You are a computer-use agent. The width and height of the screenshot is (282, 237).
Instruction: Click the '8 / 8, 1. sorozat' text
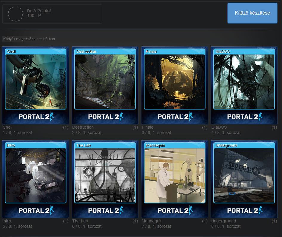226,226
